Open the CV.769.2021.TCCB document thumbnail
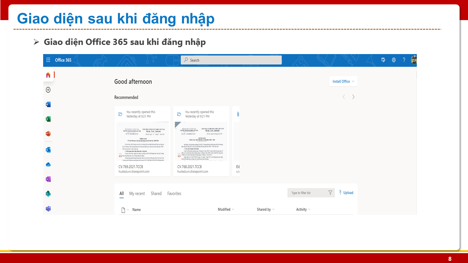468x263 pixels. pyautogui.click(x=143, y=141)
